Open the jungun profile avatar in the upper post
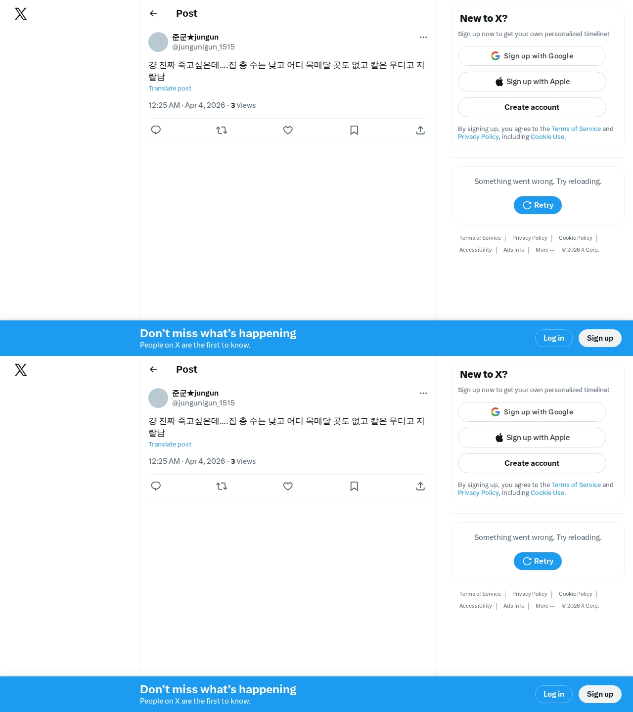This screenshot has height=712, width=633. [x=158, y=42]
